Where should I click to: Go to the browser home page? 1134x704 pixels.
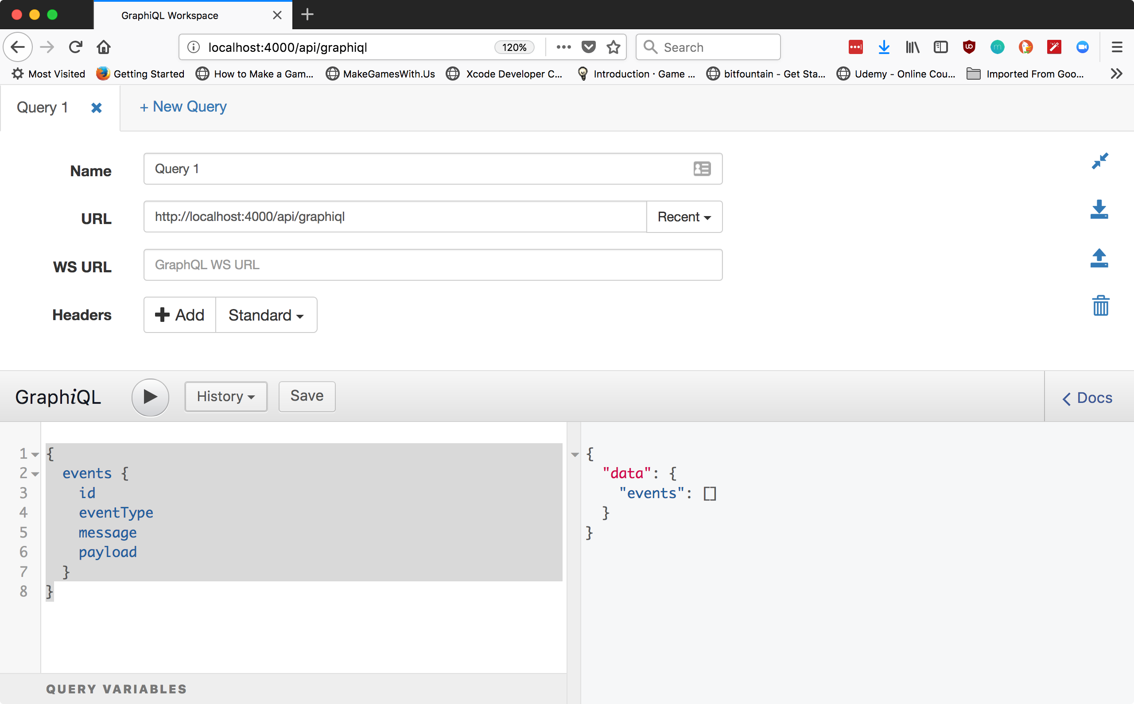tap(103, 47)
